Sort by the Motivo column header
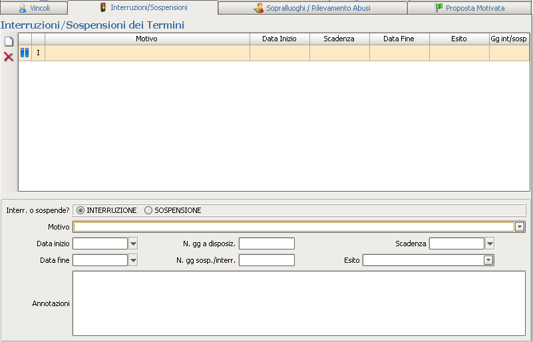Screen dimensions: 533x342 (x=147, y=39)
